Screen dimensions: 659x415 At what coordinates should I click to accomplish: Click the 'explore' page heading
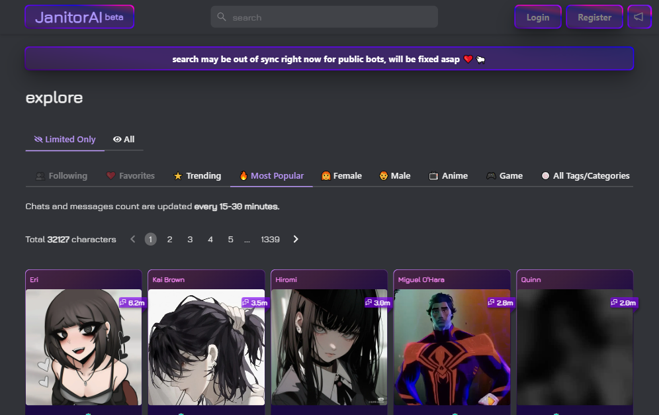pyautogui.click(x=54, y=97)
